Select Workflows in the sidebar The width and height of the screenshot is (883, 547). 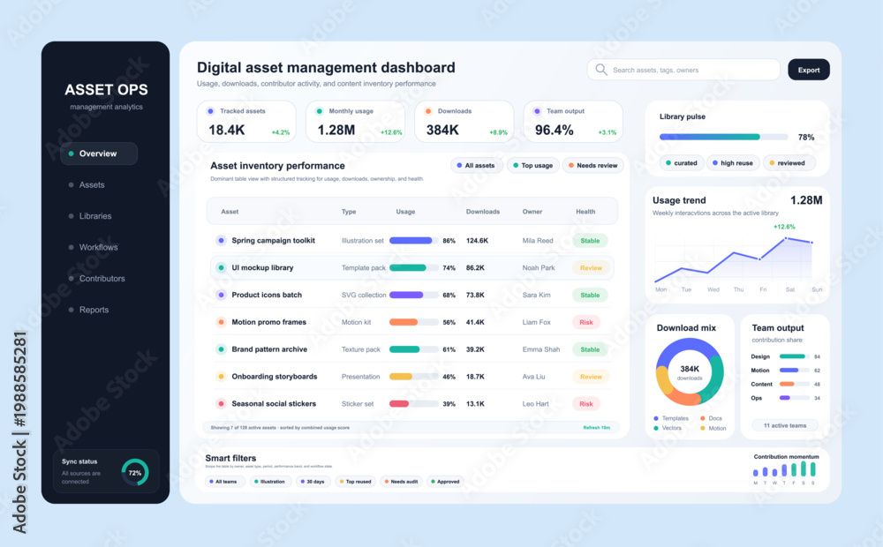point(98,247)
